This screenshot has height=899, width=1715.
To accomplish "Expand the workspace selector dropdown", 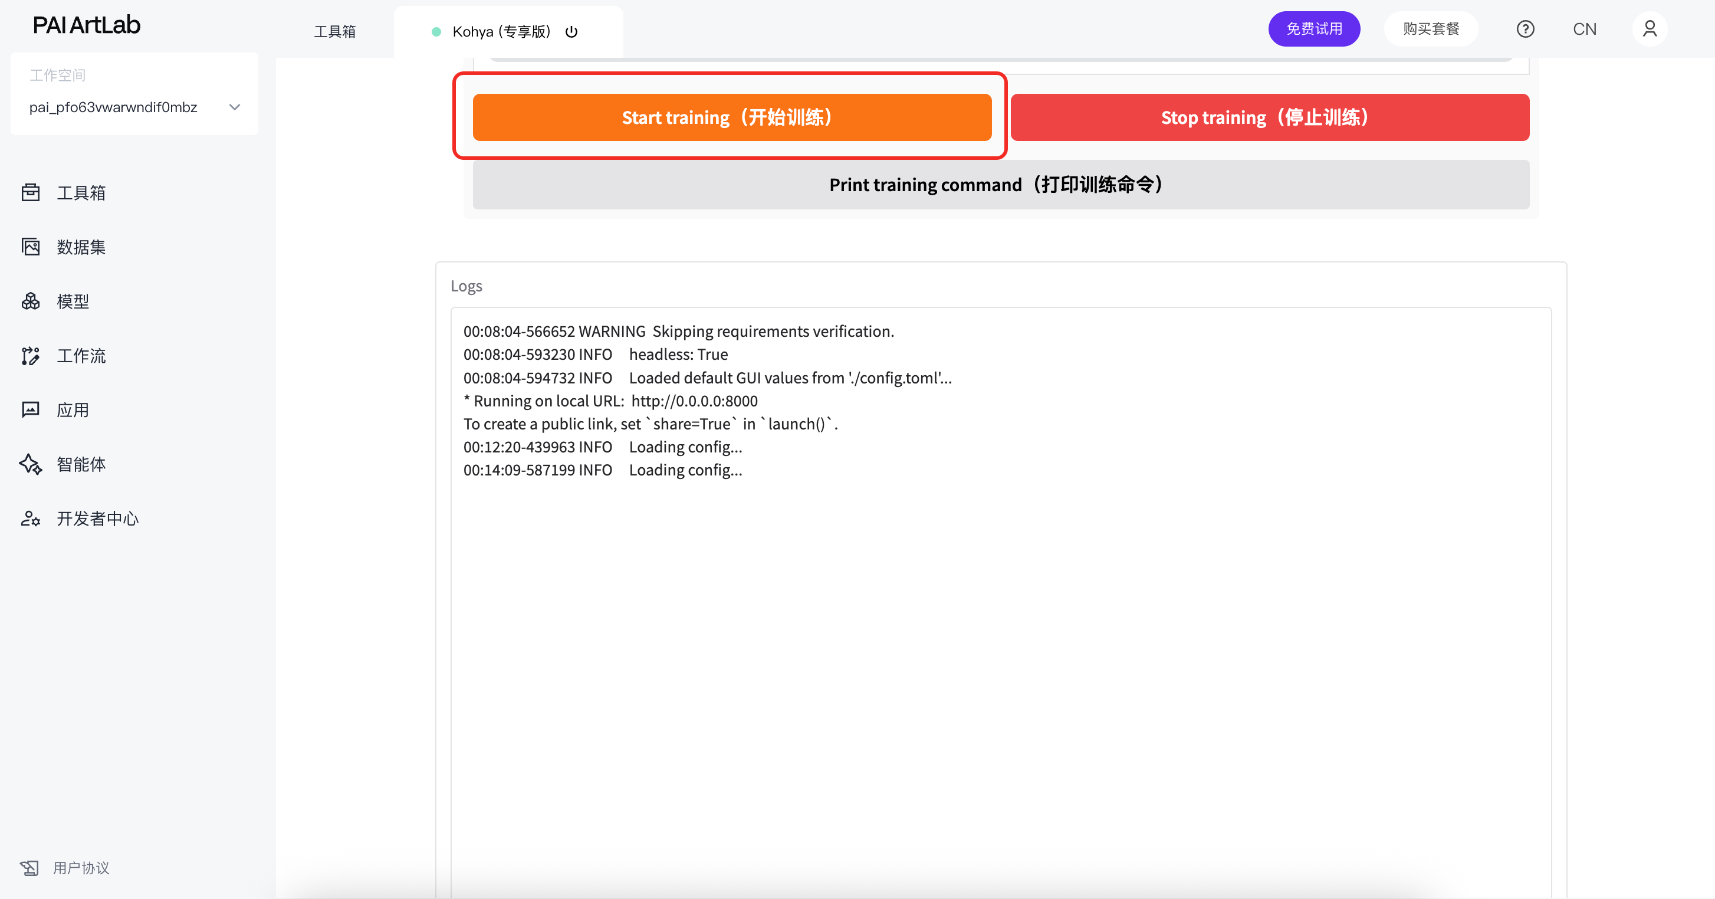I will click(x=234, y=107).
